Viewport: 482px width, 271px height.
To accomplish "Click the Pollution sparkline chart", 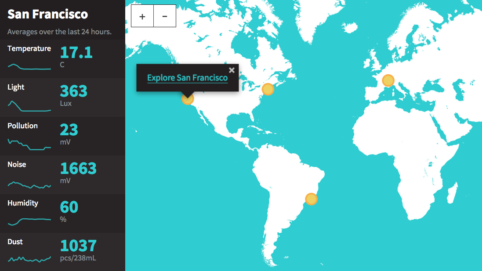I will point(29,144).
